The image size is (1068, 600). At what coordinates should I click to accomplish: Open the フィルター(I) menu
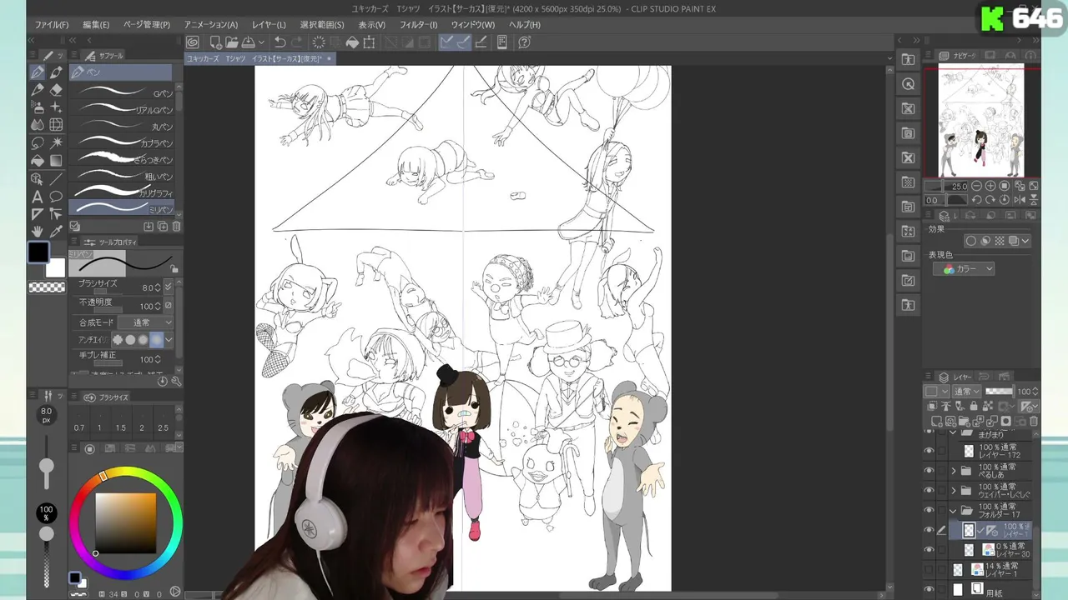[x=418, y=25]
